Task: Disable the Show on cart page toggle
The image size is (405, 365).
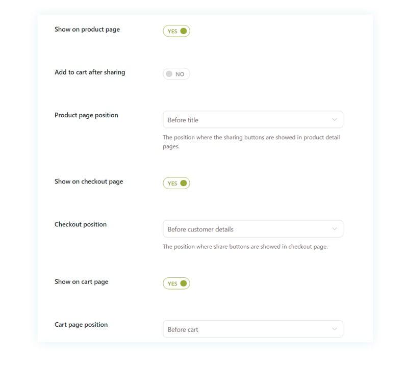Action: 176,283
